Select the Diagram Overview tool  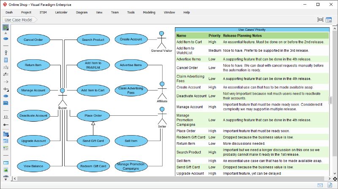pos(6,141)
